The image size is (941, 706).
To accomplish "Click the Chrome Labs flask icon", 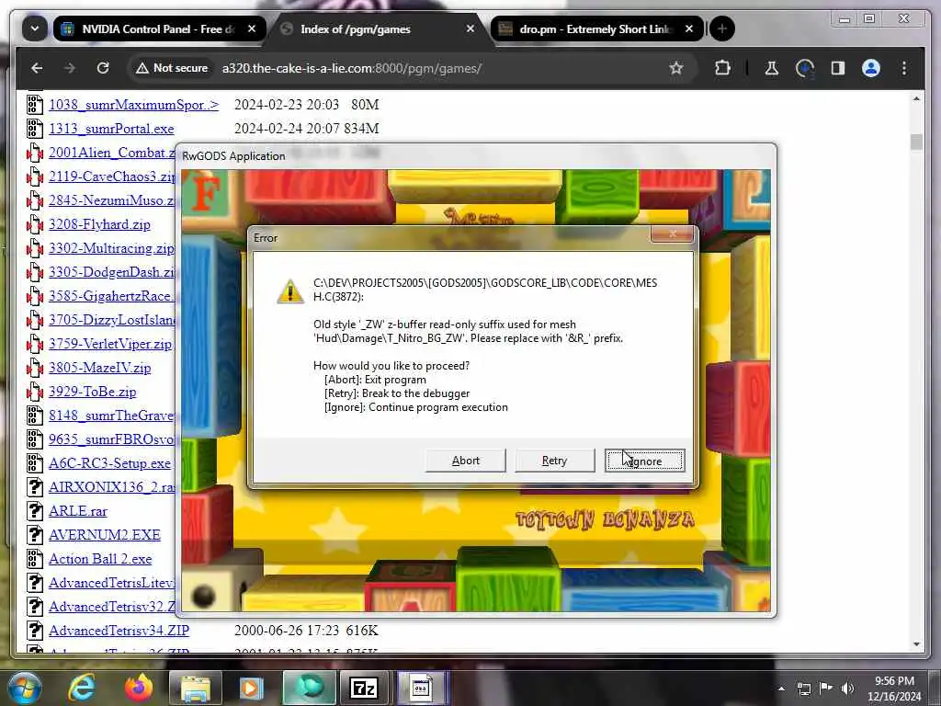I will [x=772, y=68].
